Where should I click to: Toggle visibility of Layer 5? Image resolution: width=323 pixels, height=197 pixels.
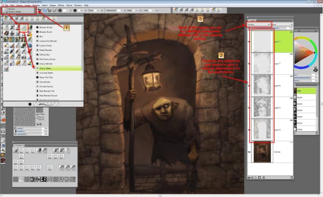click(248, 107)
